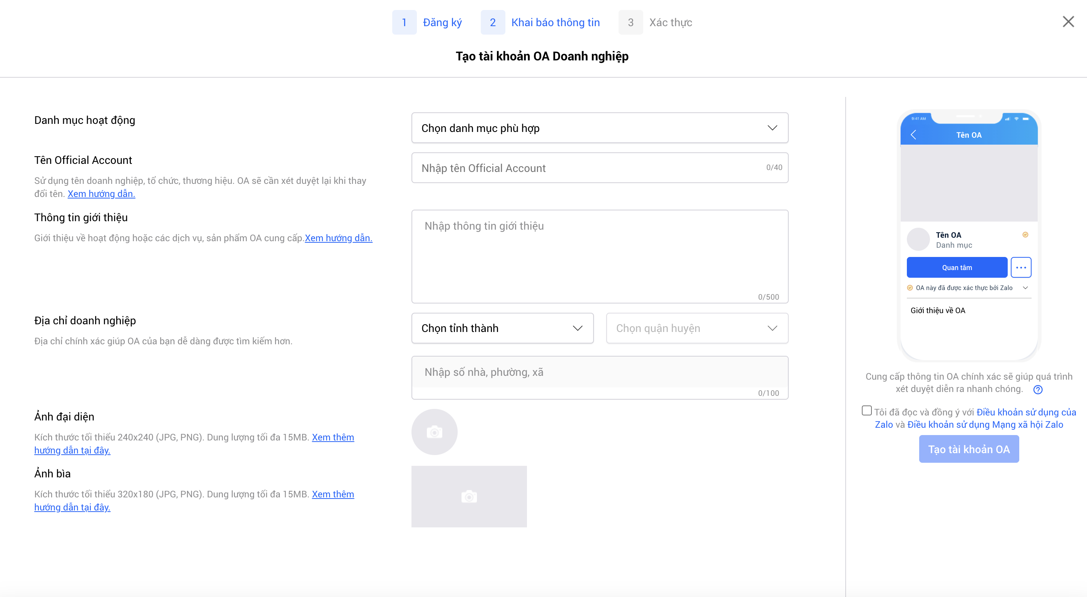Screen dimensions: 1087x597
Task: Click the cover photo camera upload area
Action: pos(469,496)
